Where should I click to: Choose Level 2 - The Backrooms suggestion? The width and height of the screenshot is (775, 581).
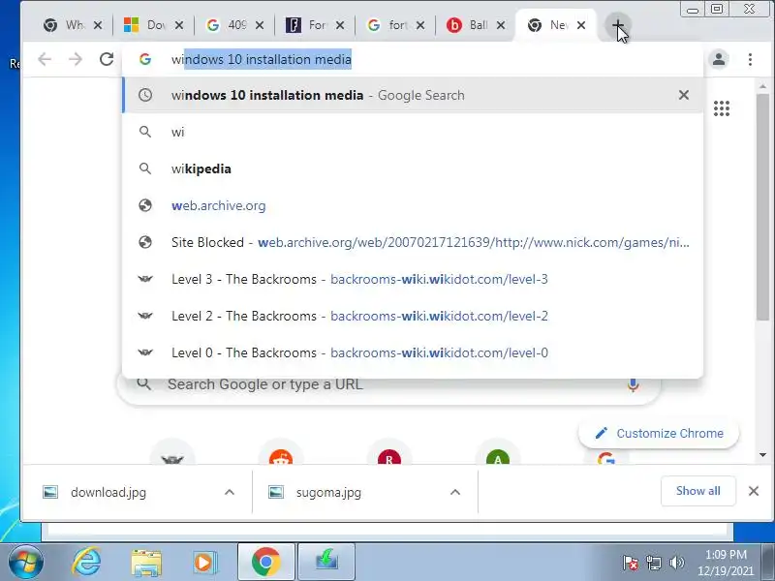413,316
